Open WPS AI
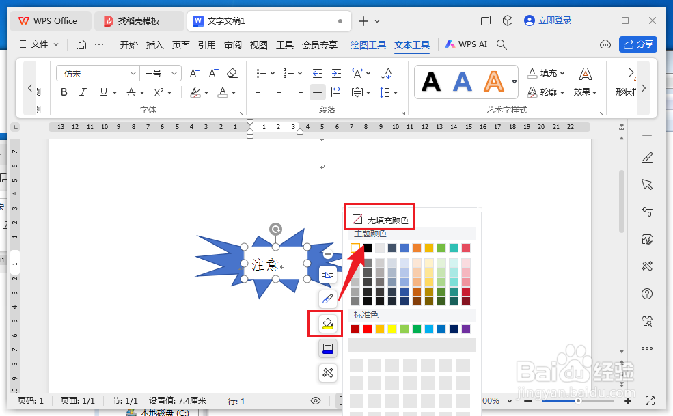Screen dimensions: 673x416 coord(466,44)
